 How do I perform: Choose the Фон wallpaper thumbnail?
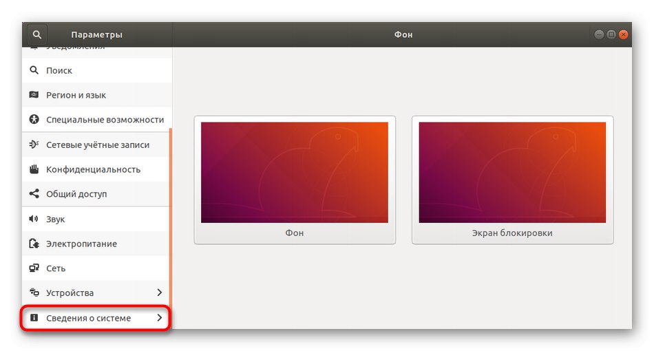[x=295, y=172]
